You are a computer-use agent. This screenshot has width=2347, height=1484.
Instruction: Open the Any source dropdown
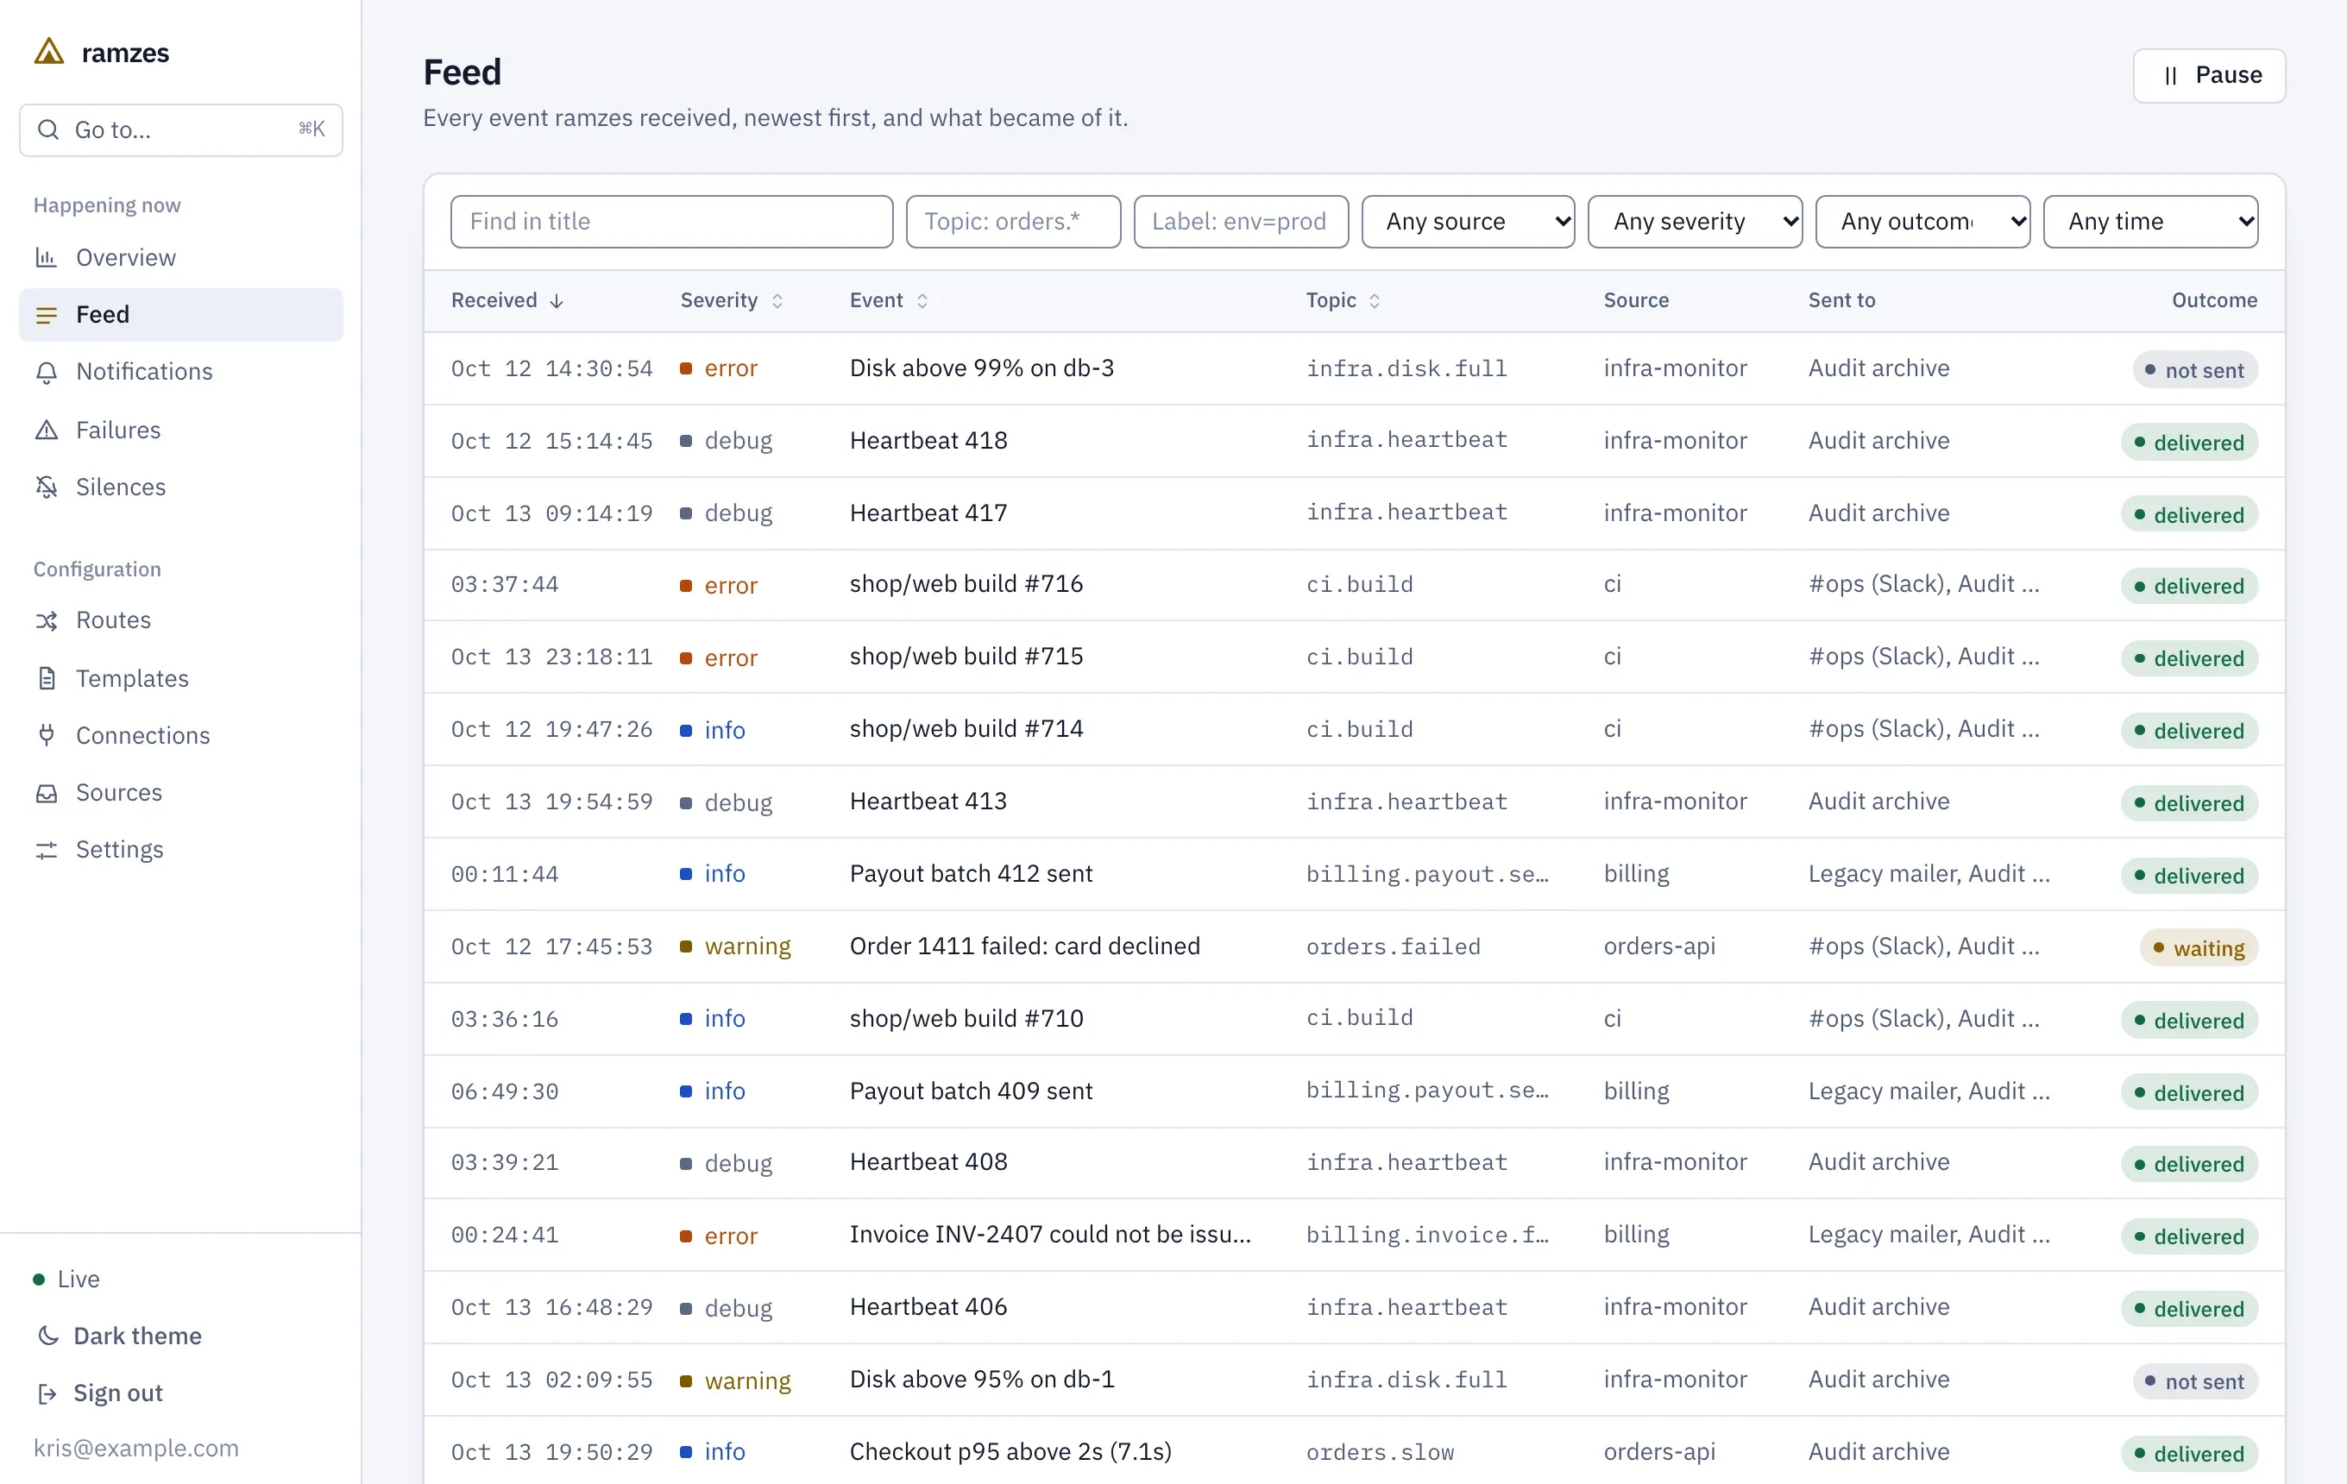tap(1468, 221)
